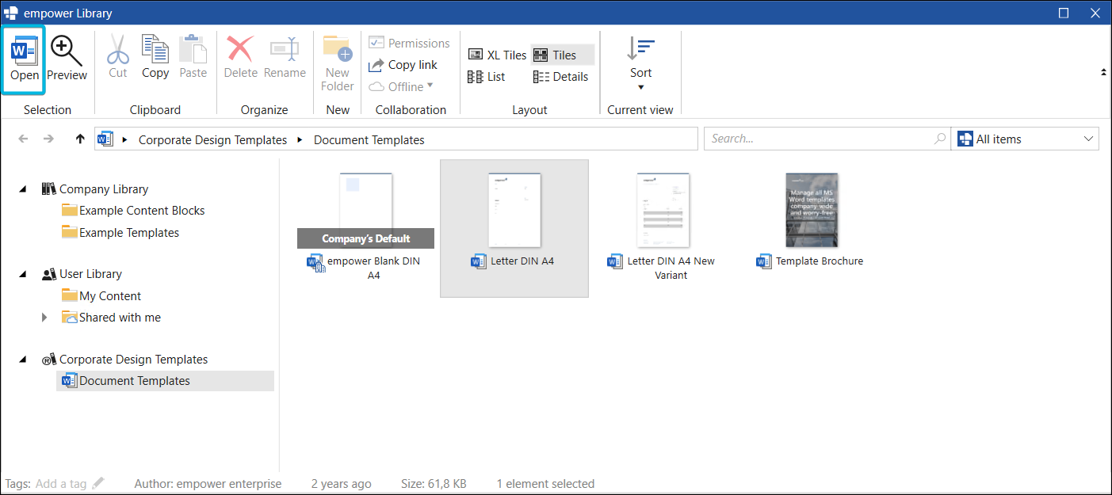Click the 1 element selected status text

coord(545,483)
